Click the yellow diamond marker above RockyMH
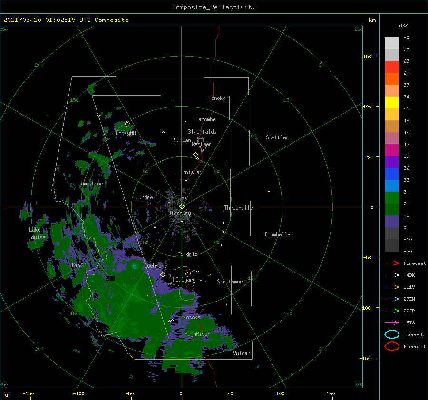The width and height of the screenshot is (428, 400). [x=127, y=124]
